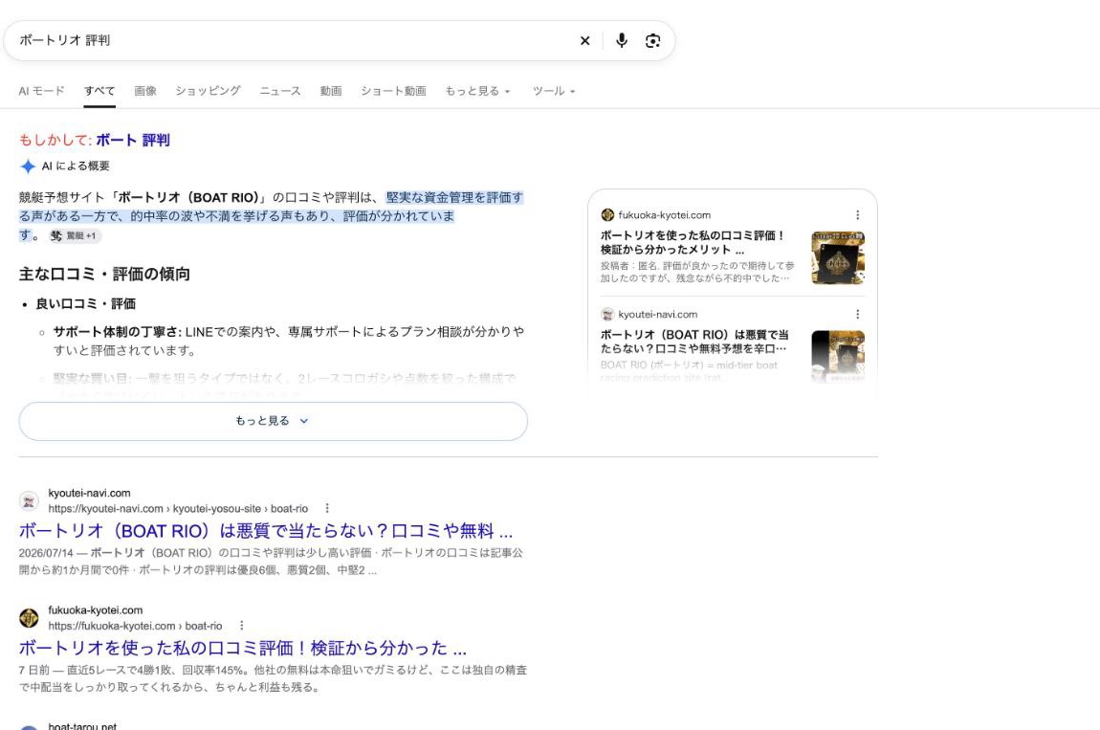The image size is (1100, 730).
Task: Click snippet starting 直近5レースで4勝1敗
Action: (x=273, y=678)
